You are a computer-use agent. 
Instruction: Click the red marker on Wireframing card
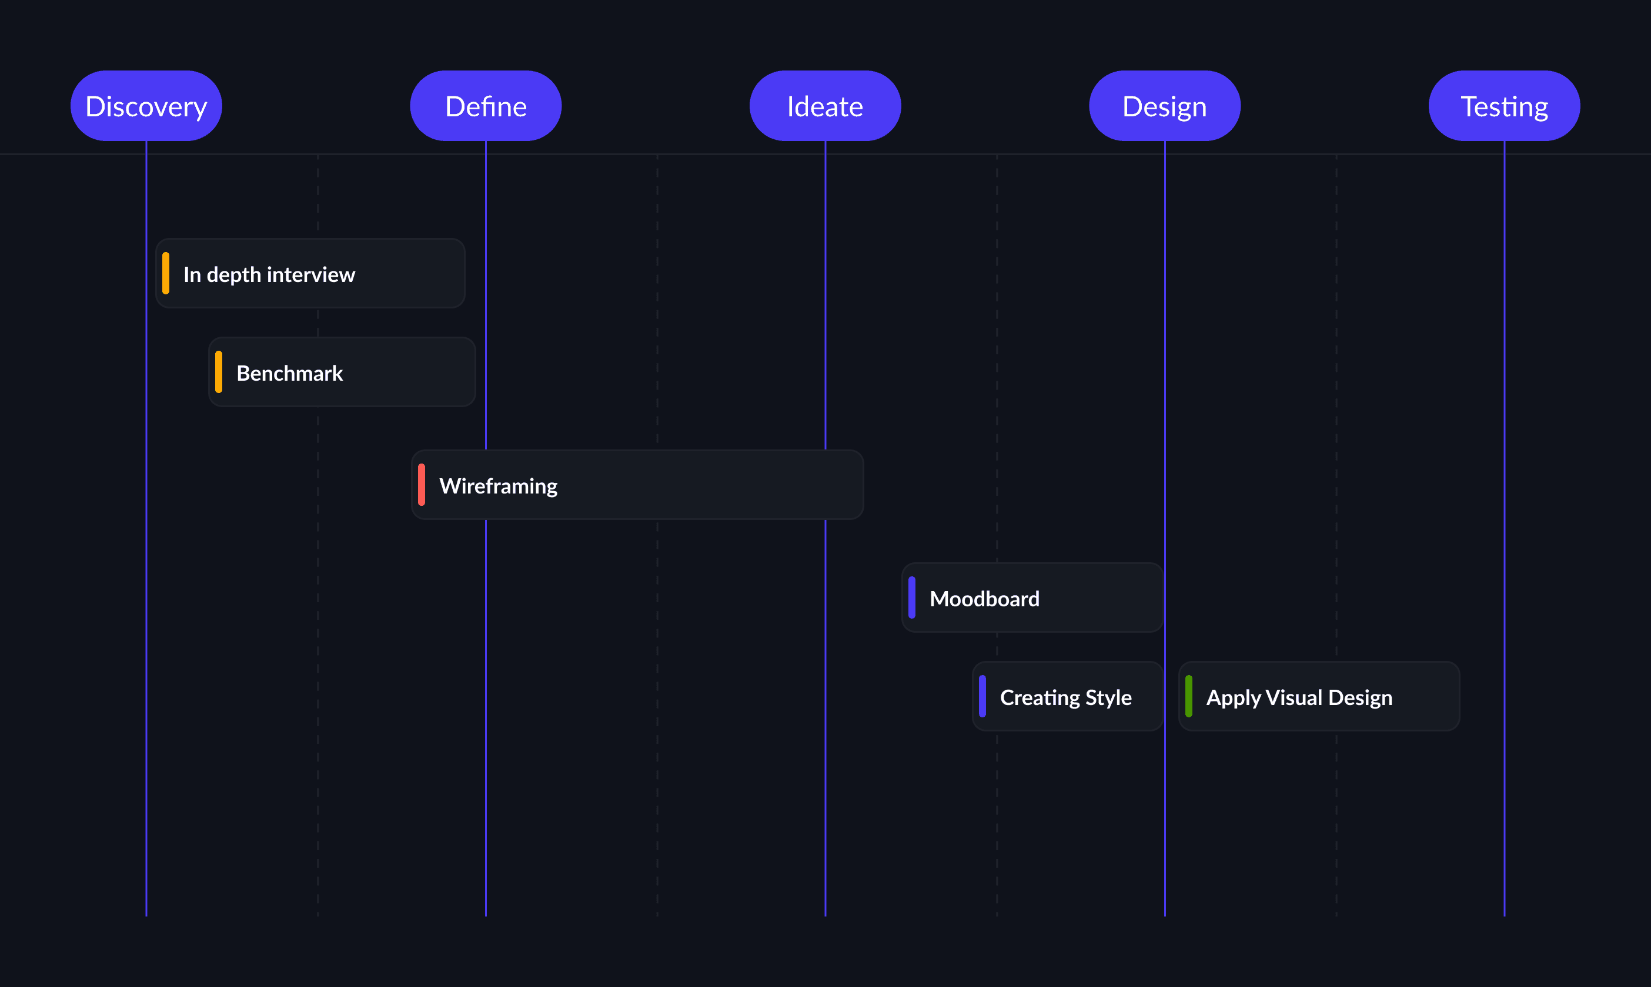pos(421,485)
